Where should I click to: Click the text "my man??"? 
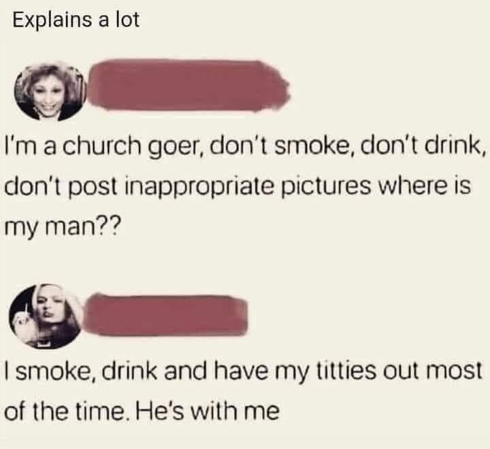(x=62, y=227)
